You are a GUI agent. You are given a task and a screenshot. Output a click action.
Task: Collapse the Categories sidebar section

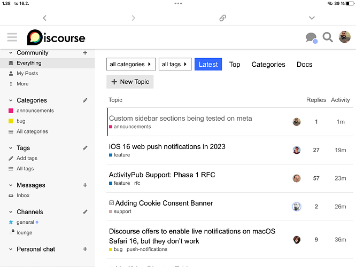point(11,100)
